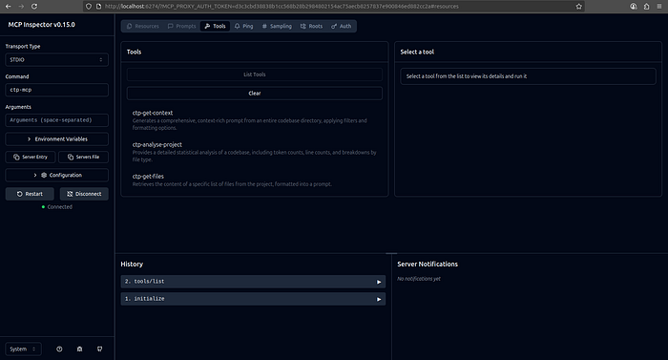668x360 pixels.
Task: Expand the Environment Variables section
Action: click(x=56, y=139)
